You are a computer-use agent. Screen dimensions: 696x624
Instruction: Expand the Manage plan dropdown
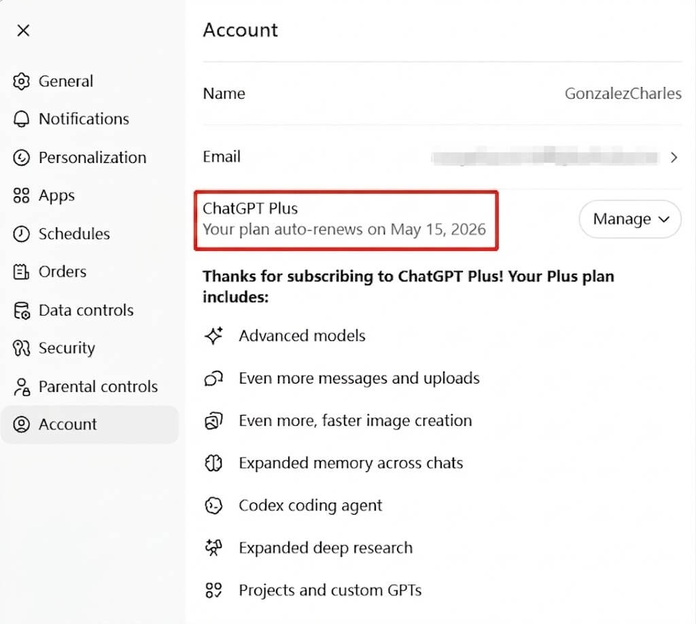tap(629, 219)
